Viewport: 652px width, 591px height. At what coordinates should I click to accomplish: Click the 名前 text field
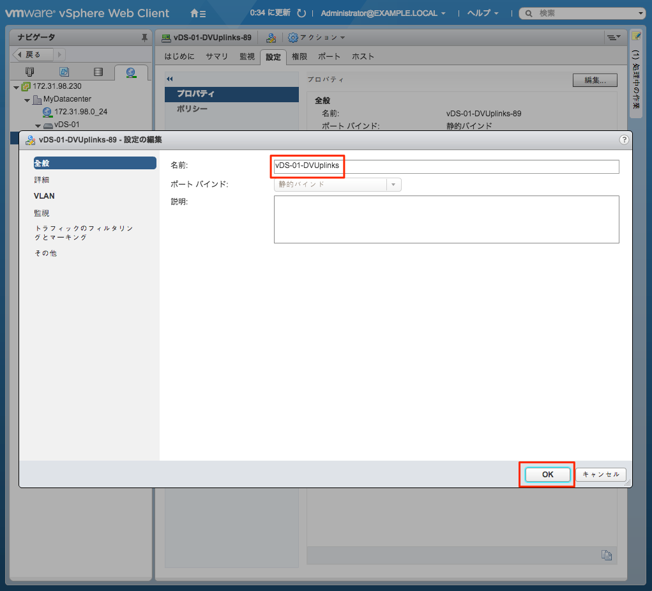(x=446, y=166)
